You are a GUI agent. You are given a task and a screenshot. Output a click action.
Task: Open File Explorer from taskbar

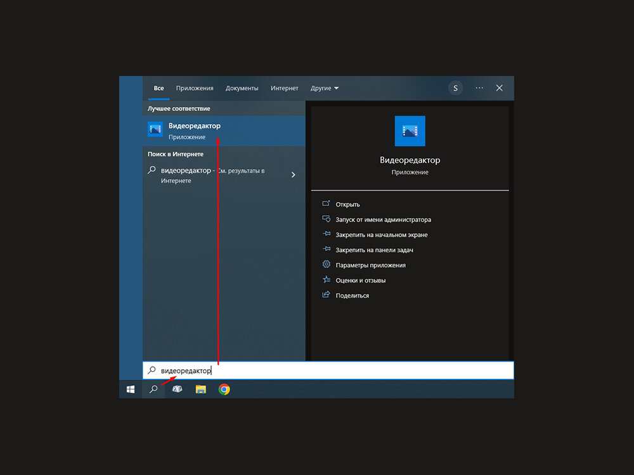click(x=200, y=389)
